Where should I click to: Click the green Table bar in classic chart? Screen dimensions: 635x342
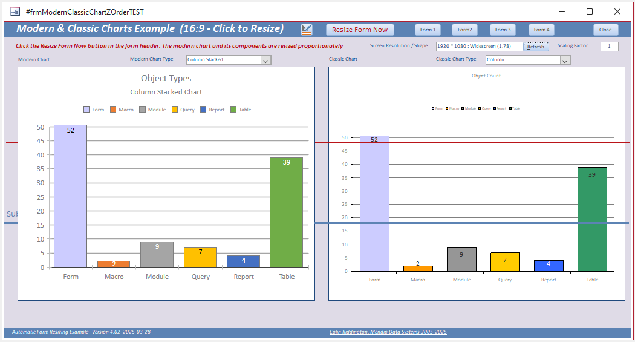pyautogui.click(x=592, y=219)
